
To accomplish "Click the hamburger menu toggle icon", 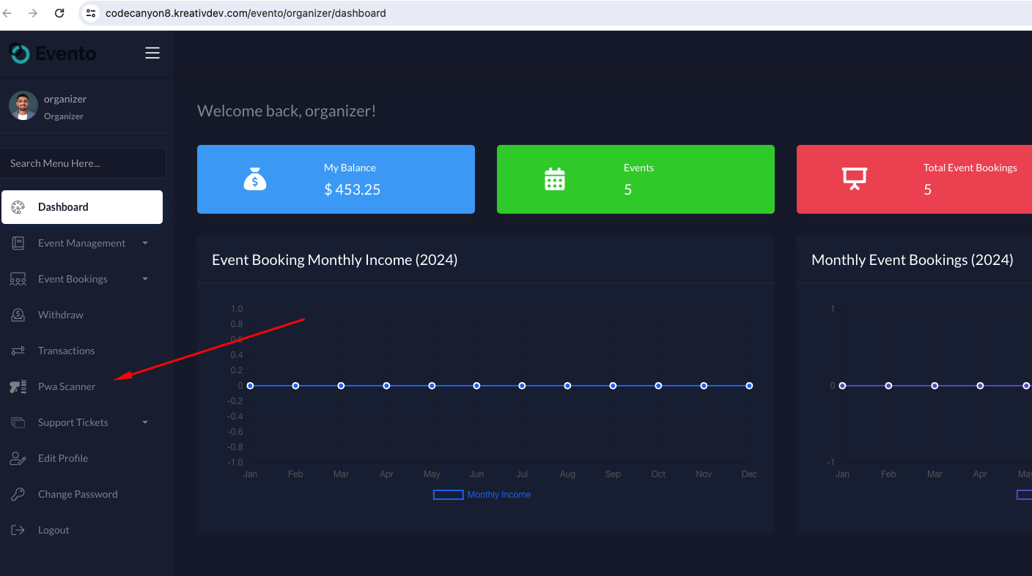I will pyautogui.click(x=152, y=53).
